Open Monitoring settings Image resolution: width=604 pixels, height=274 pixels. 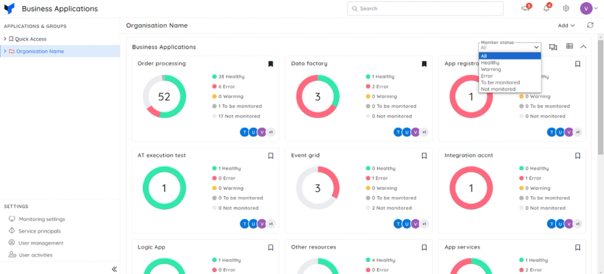click(x=42, y=220)
